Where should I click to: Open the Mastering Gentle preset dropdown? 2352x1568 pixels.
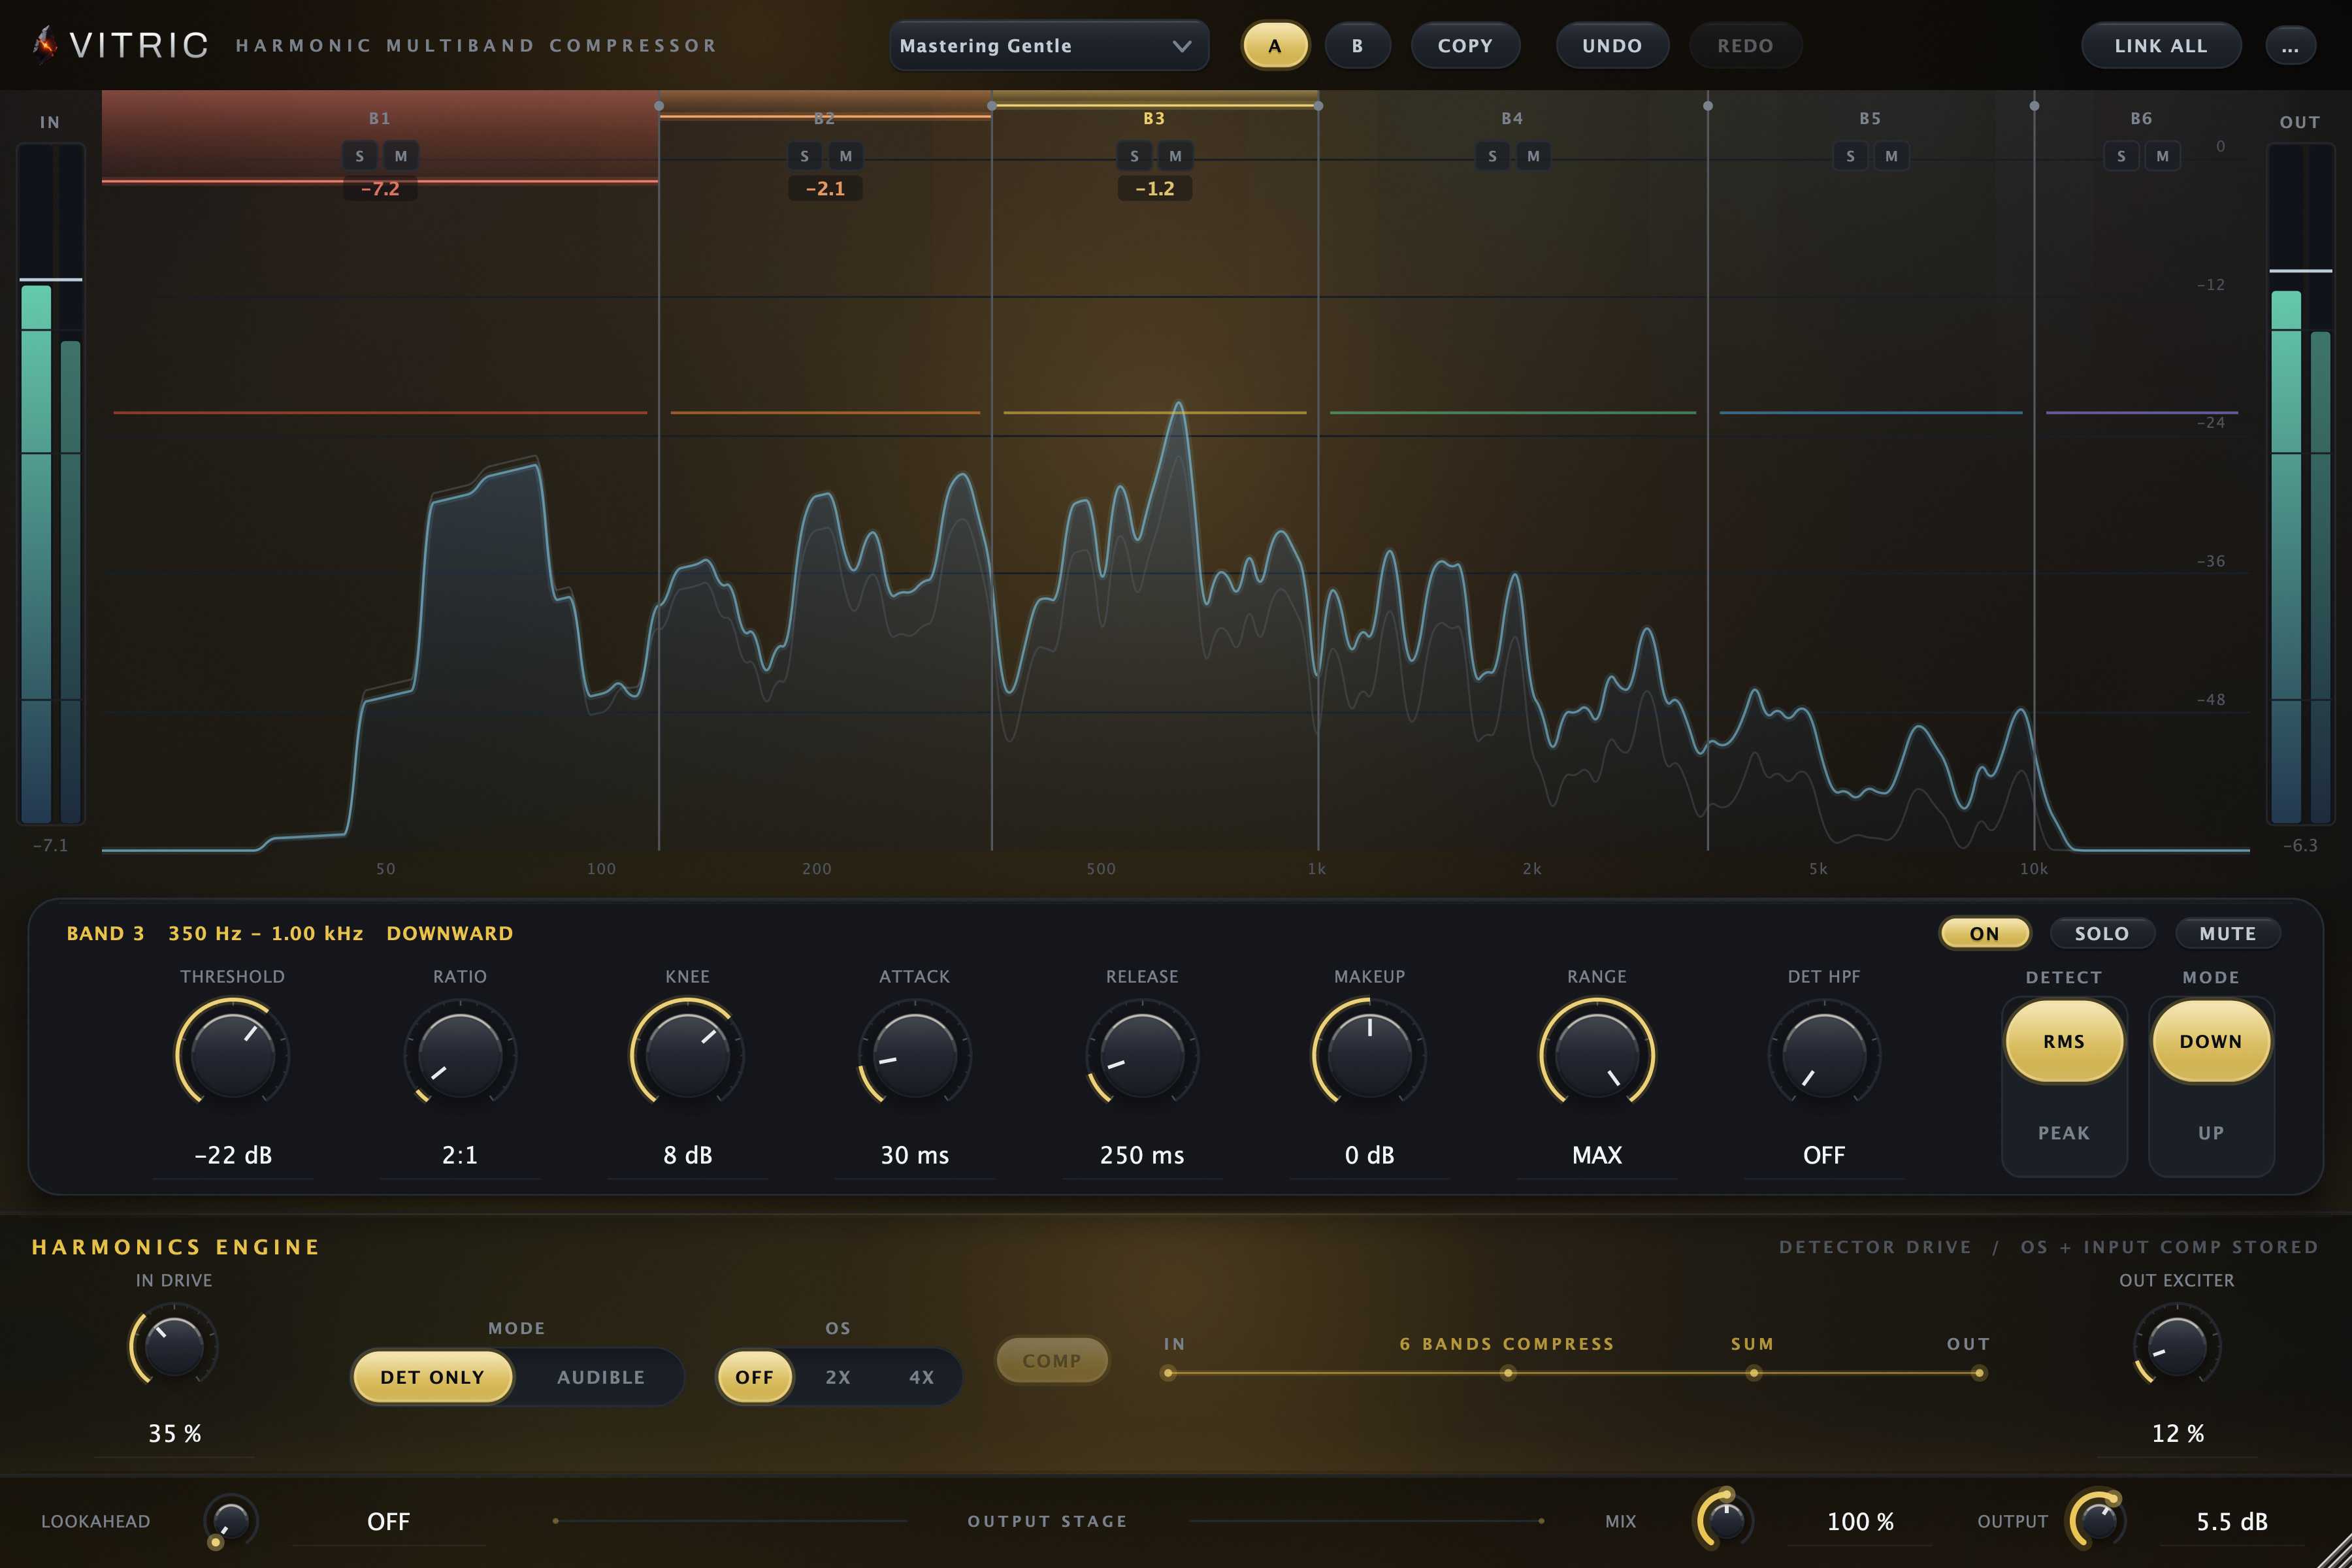coord(1049,46)
